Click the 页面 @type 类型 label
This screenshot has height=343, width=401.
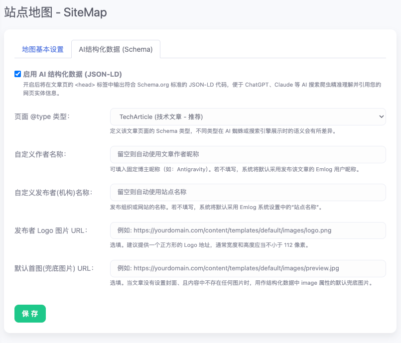[42, 116]
